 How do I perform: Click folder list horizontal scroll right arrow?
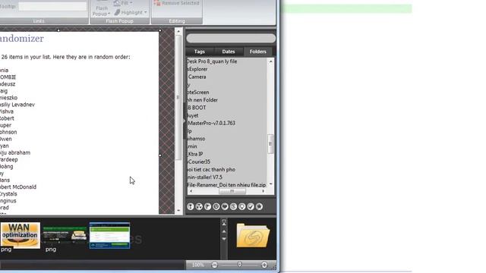pyautogui.click(x=264, y=191)
